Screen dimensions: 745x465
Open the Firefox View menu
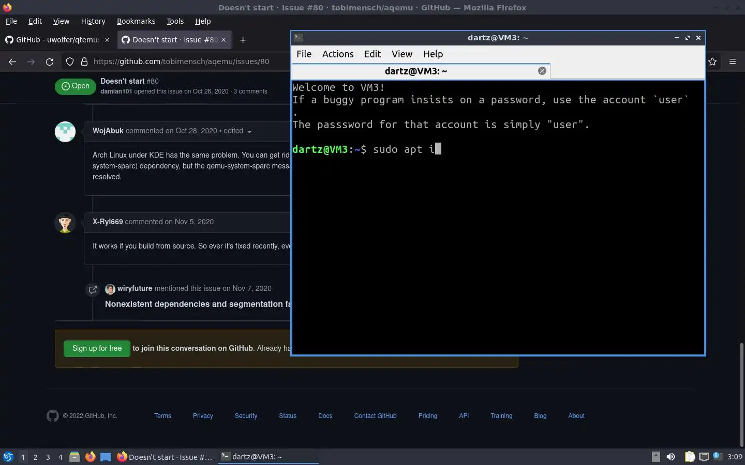coord(61,21)
